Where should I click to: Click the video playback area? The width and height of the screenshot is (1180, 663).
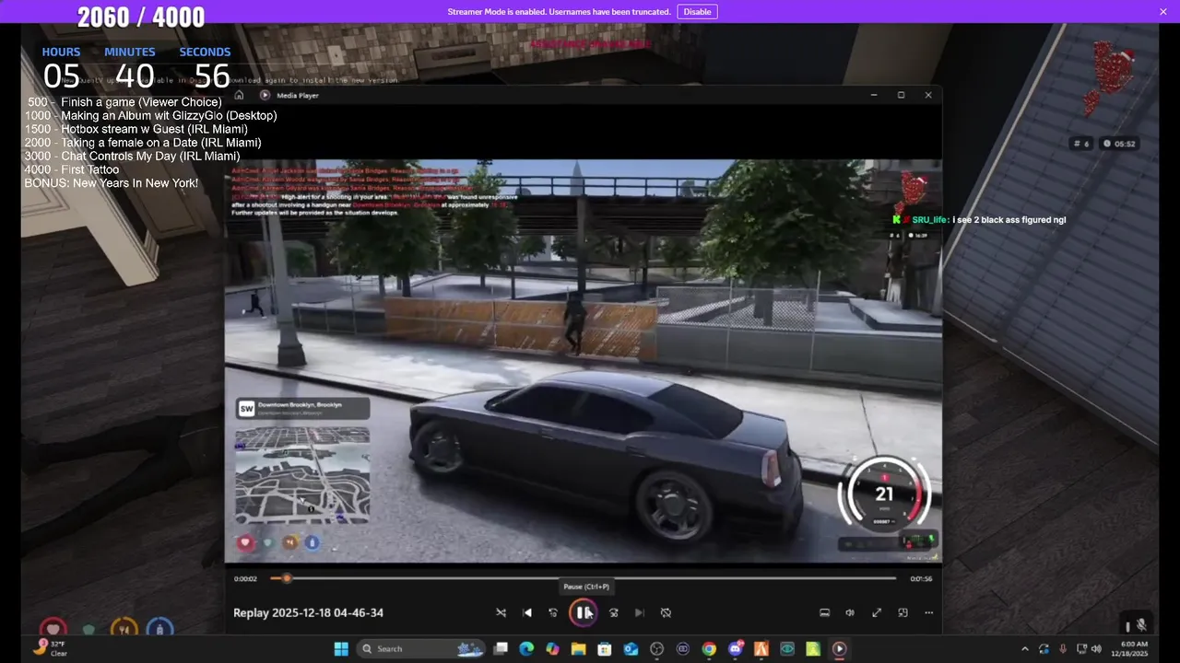click(x=583, y=361)
